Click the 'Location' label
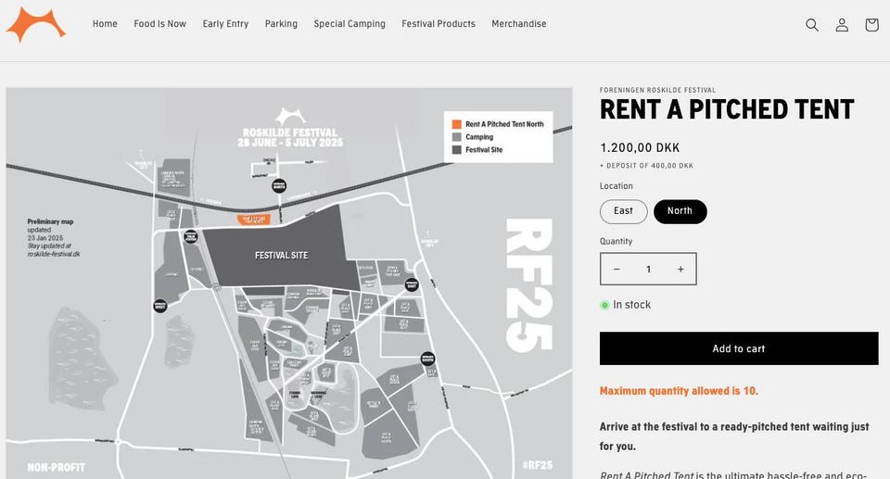 (x=616, y=186)
